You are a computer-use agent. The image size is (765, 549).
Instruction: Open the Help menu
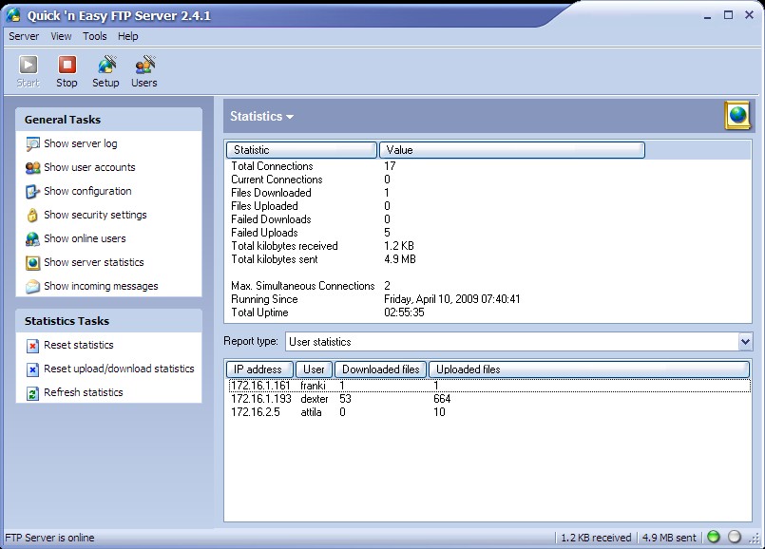pos(128,36)
